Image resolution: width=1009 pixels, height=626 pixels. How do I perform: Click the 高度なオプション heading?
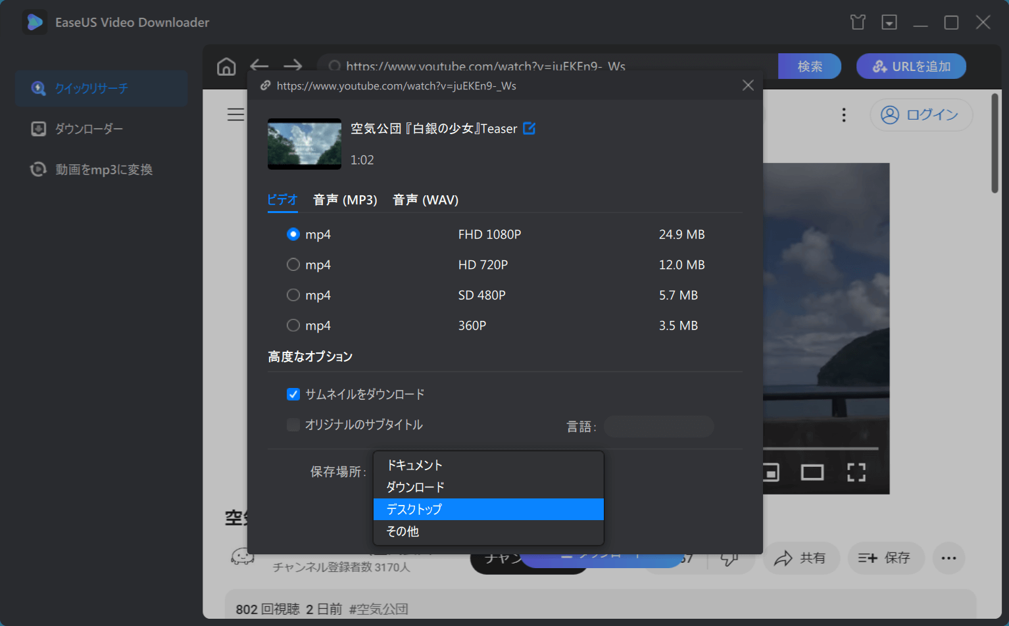[x=310, y=356]
